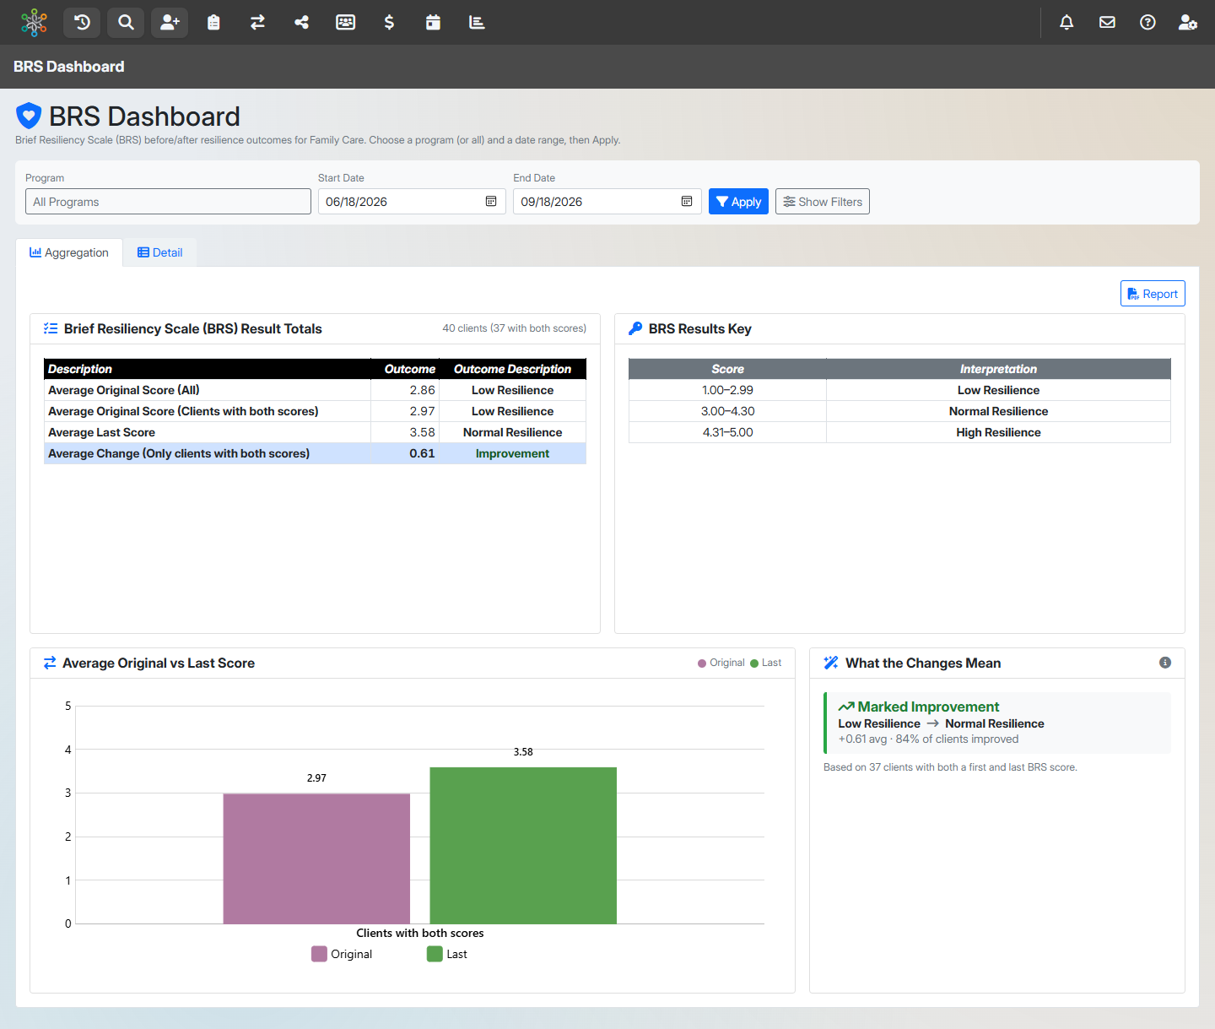Open the Start Date calendar picker icon

pos(491,202)
